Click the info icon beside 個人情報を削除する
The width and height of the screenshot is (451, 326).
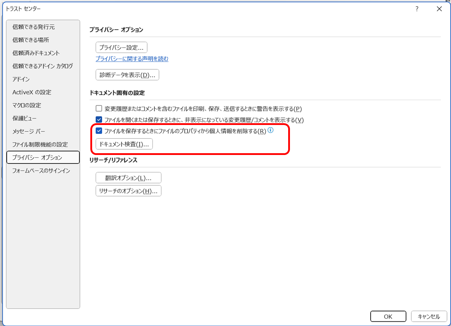point(271,130)
